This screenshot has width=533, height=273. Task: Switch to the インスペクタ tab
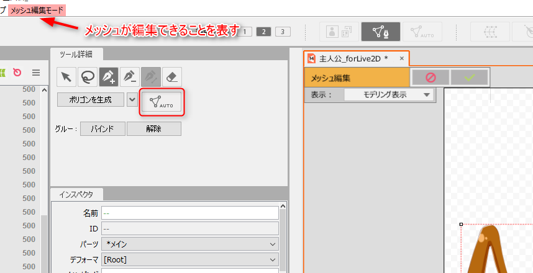[x=76, y=195]
